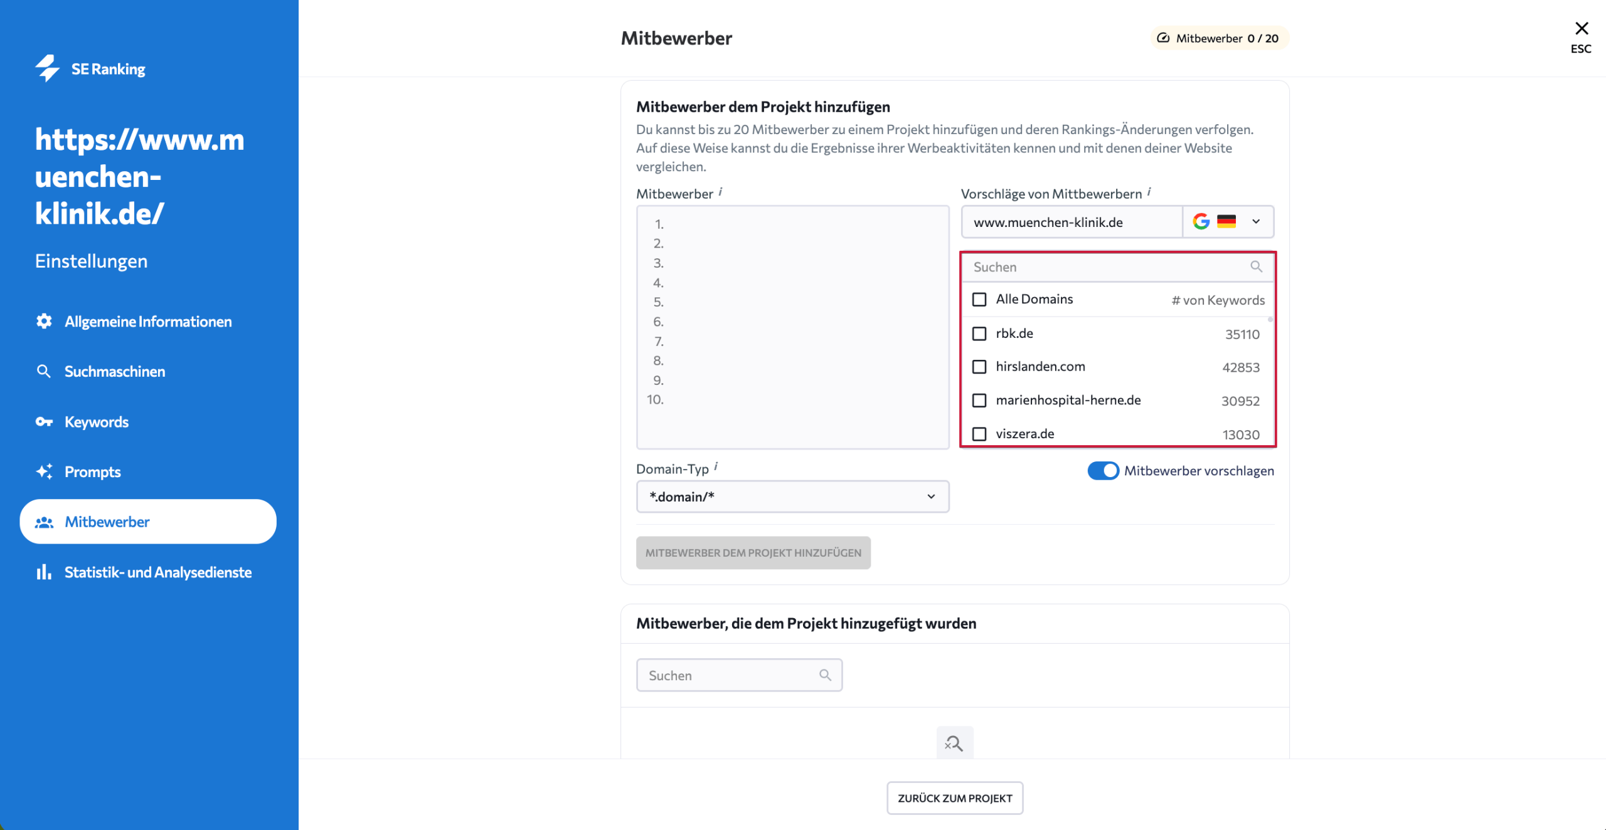Click the bar chart icon for Statistik
This screenshot has height=830, width=1606.
(43, 572)
